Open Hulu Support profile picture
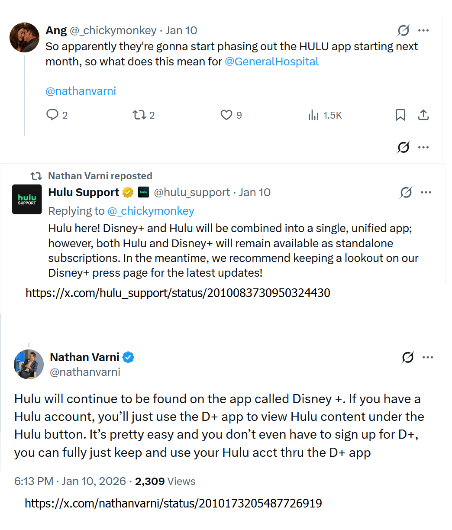This screenshot has height=530, width=452. tap(27, 200)
